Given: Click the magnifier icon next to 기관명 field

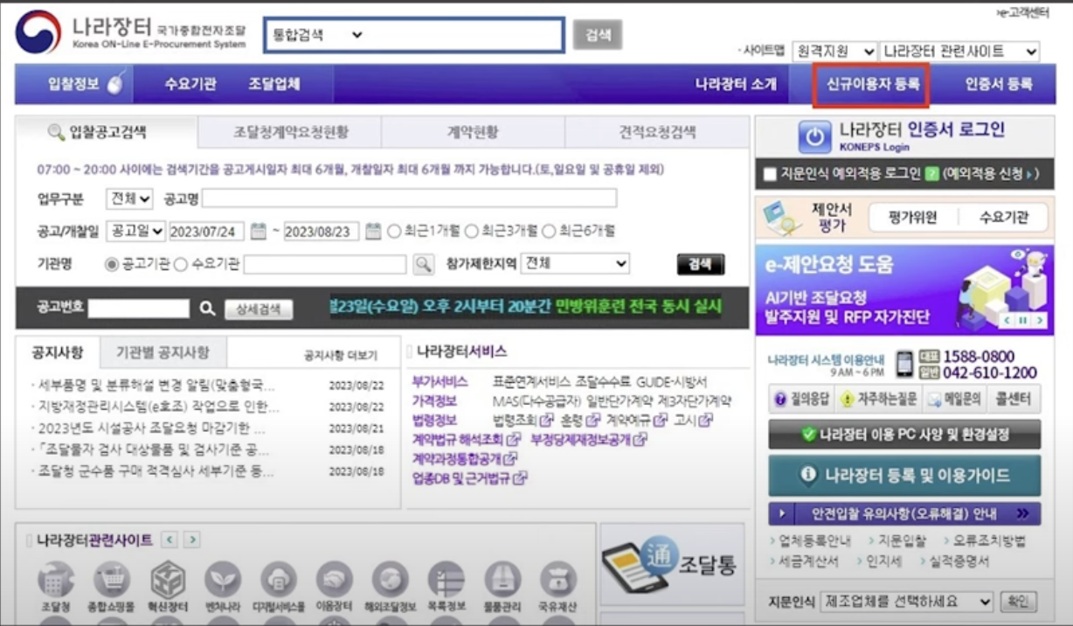Looking at the screenshot, I should pos(423,264).
